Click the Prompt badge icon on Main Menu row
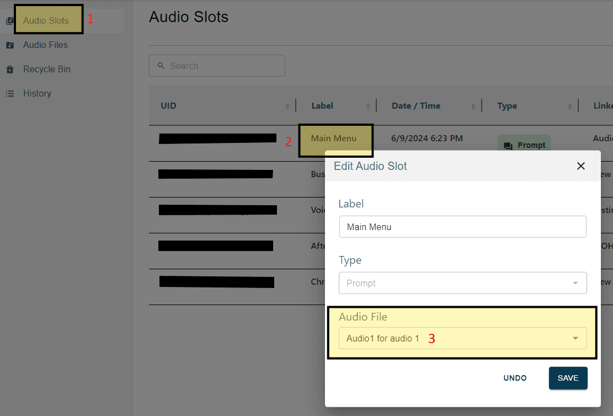The width and height of the screenshot is (613, 416). click(x=524, y=145)
